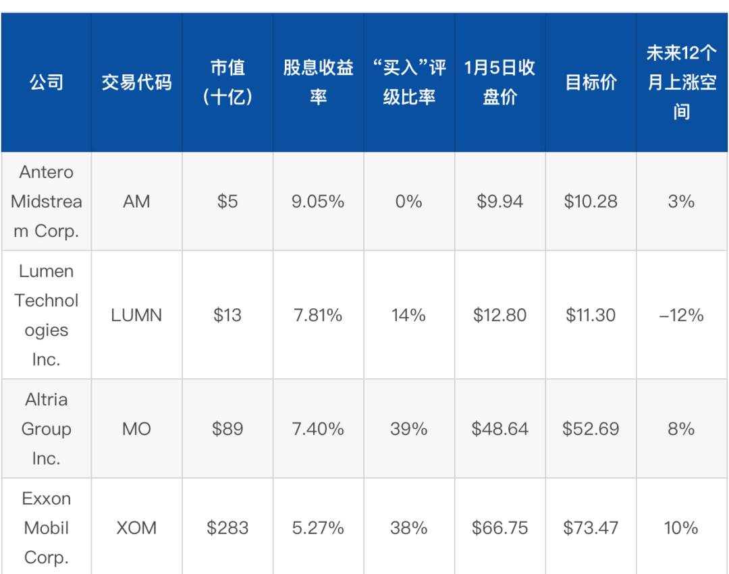This screenshot has width=729, height=574.
Task: Select the Lumen Technologies Inc. cell
Action: 46,315
